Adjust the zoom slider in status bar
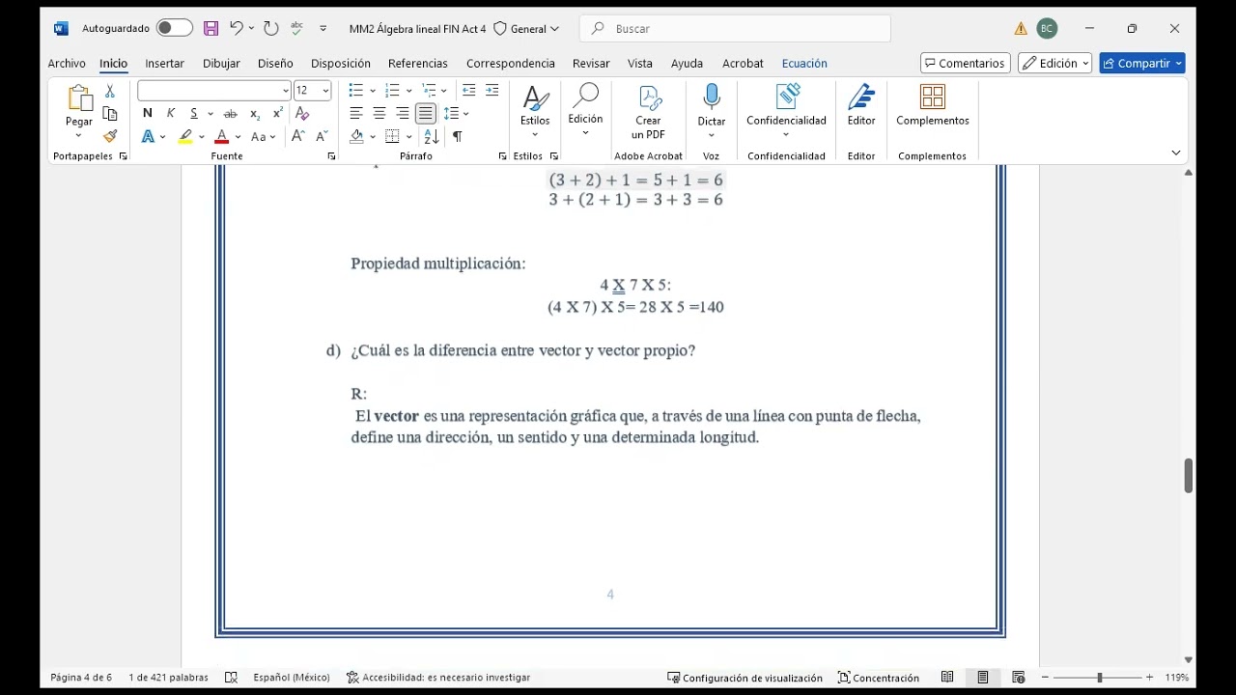This screenshot has width=1236, height=695. 1099,678
